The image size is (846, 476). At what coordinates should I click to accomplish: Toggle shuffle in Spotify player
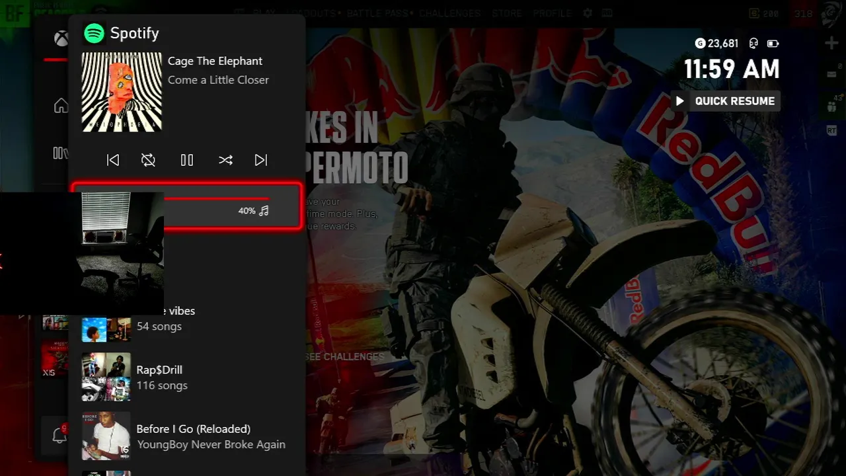[x=225, y=160]
